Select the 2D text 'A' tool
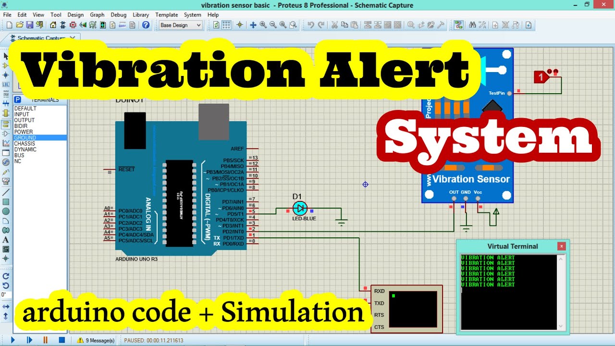The image size is (615, 346). tap(6, 240)
